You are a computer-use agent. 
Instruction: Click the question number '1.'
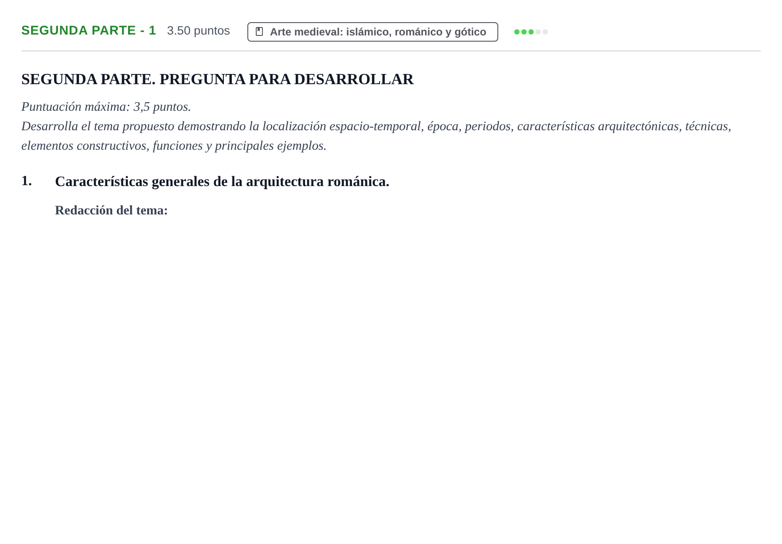point(27,181)
